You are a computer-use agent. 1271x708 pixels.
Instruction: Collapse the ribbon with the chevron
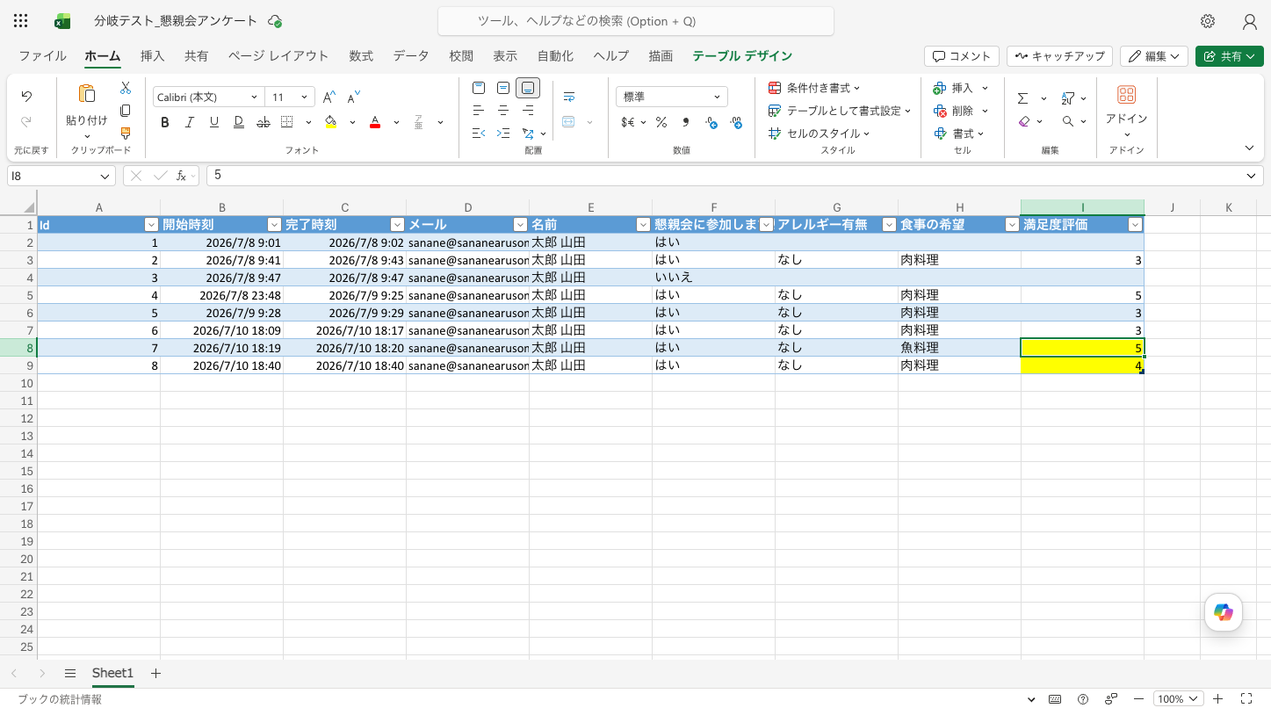1250,148
